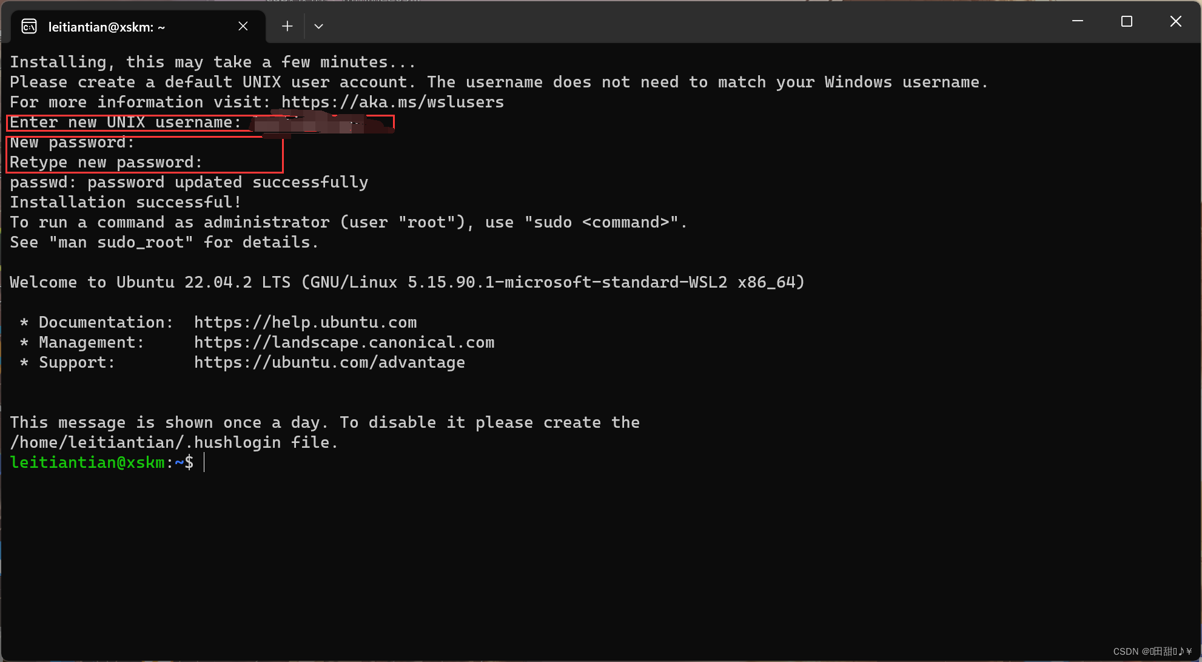
Task: Open a new terminal tab with the plus icon
Action: [x=286, y=26]
